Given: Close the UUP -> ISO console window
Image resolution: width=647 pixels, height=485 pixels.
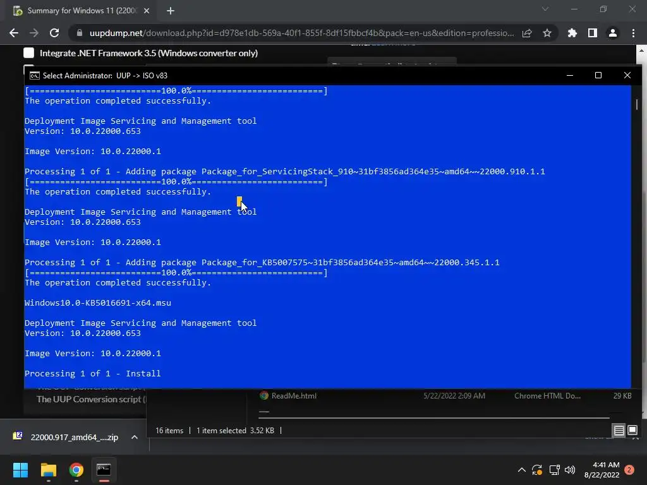Looking at the screenshot, I should 627,76.
